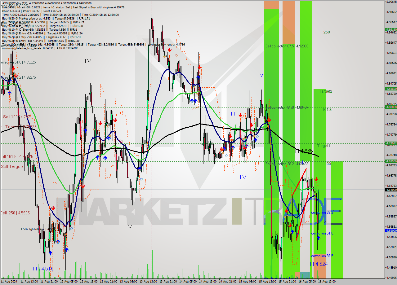Click the 4.80068 price tag on axis
The width and height of the screenshot is (397, 285).
[x=391, y=107]
